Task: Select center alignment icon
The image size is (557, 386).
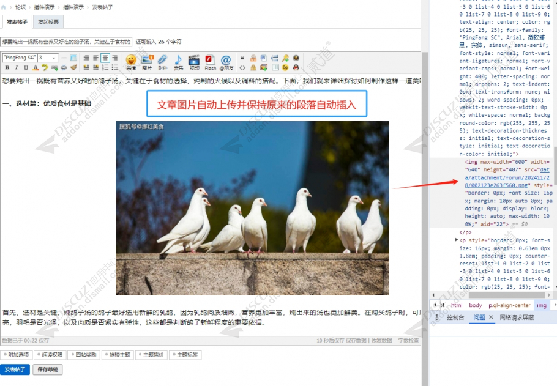Action: point(105,58)
